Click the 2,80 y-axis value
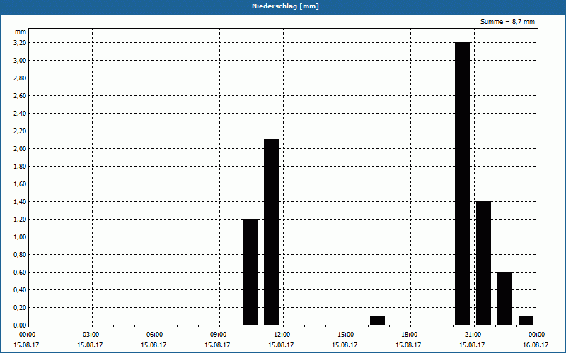Screen dimensions: 566x353 pos(20,78)
